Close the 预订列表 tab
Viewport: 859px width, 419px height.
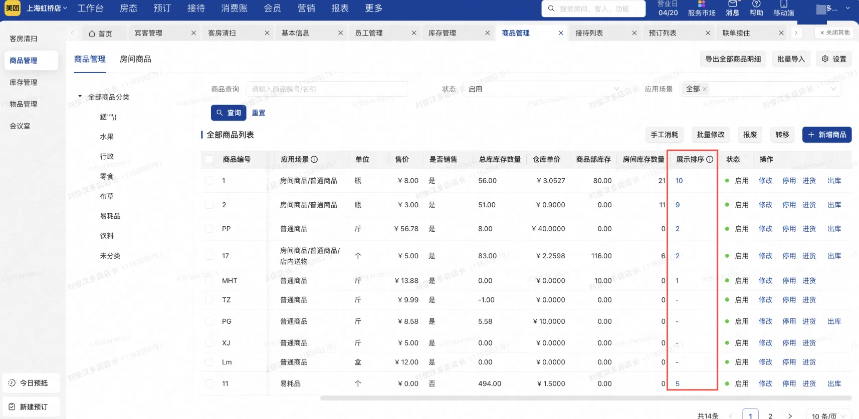click(x=708, y=33)
